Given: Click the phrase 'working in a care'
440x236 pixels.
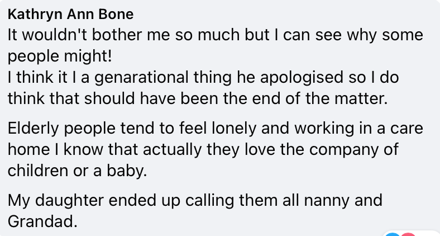Looking at the screenshot, I should coord(358,128).
